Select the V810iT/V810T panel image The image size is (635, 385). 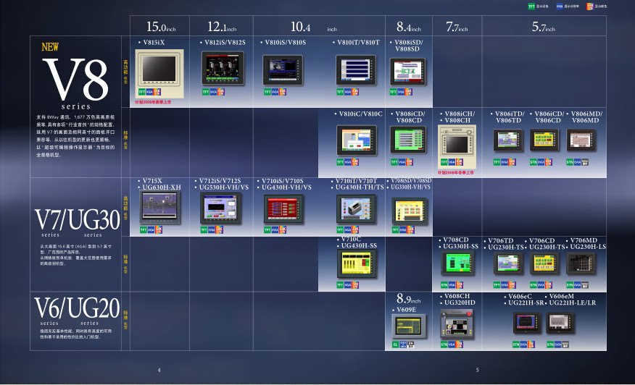click(x=356, y=70)
